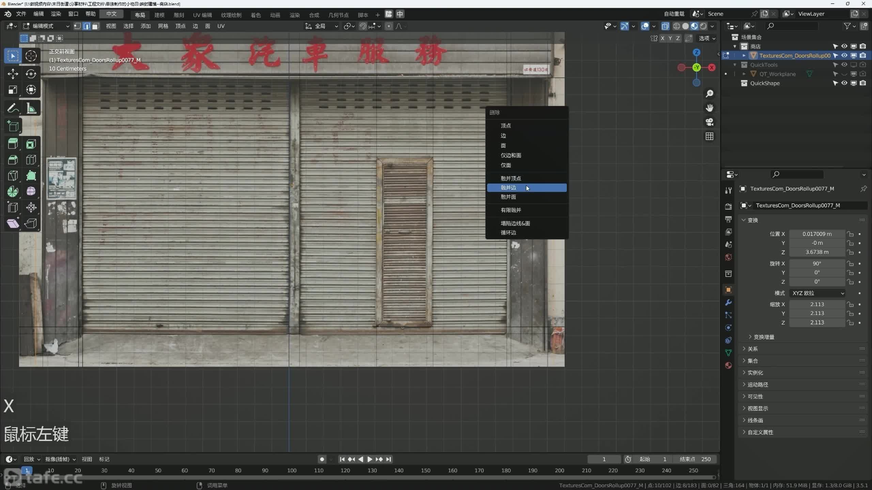Select the Rip Region tool
The image size is (872, 490).
[x=31, y=223]
